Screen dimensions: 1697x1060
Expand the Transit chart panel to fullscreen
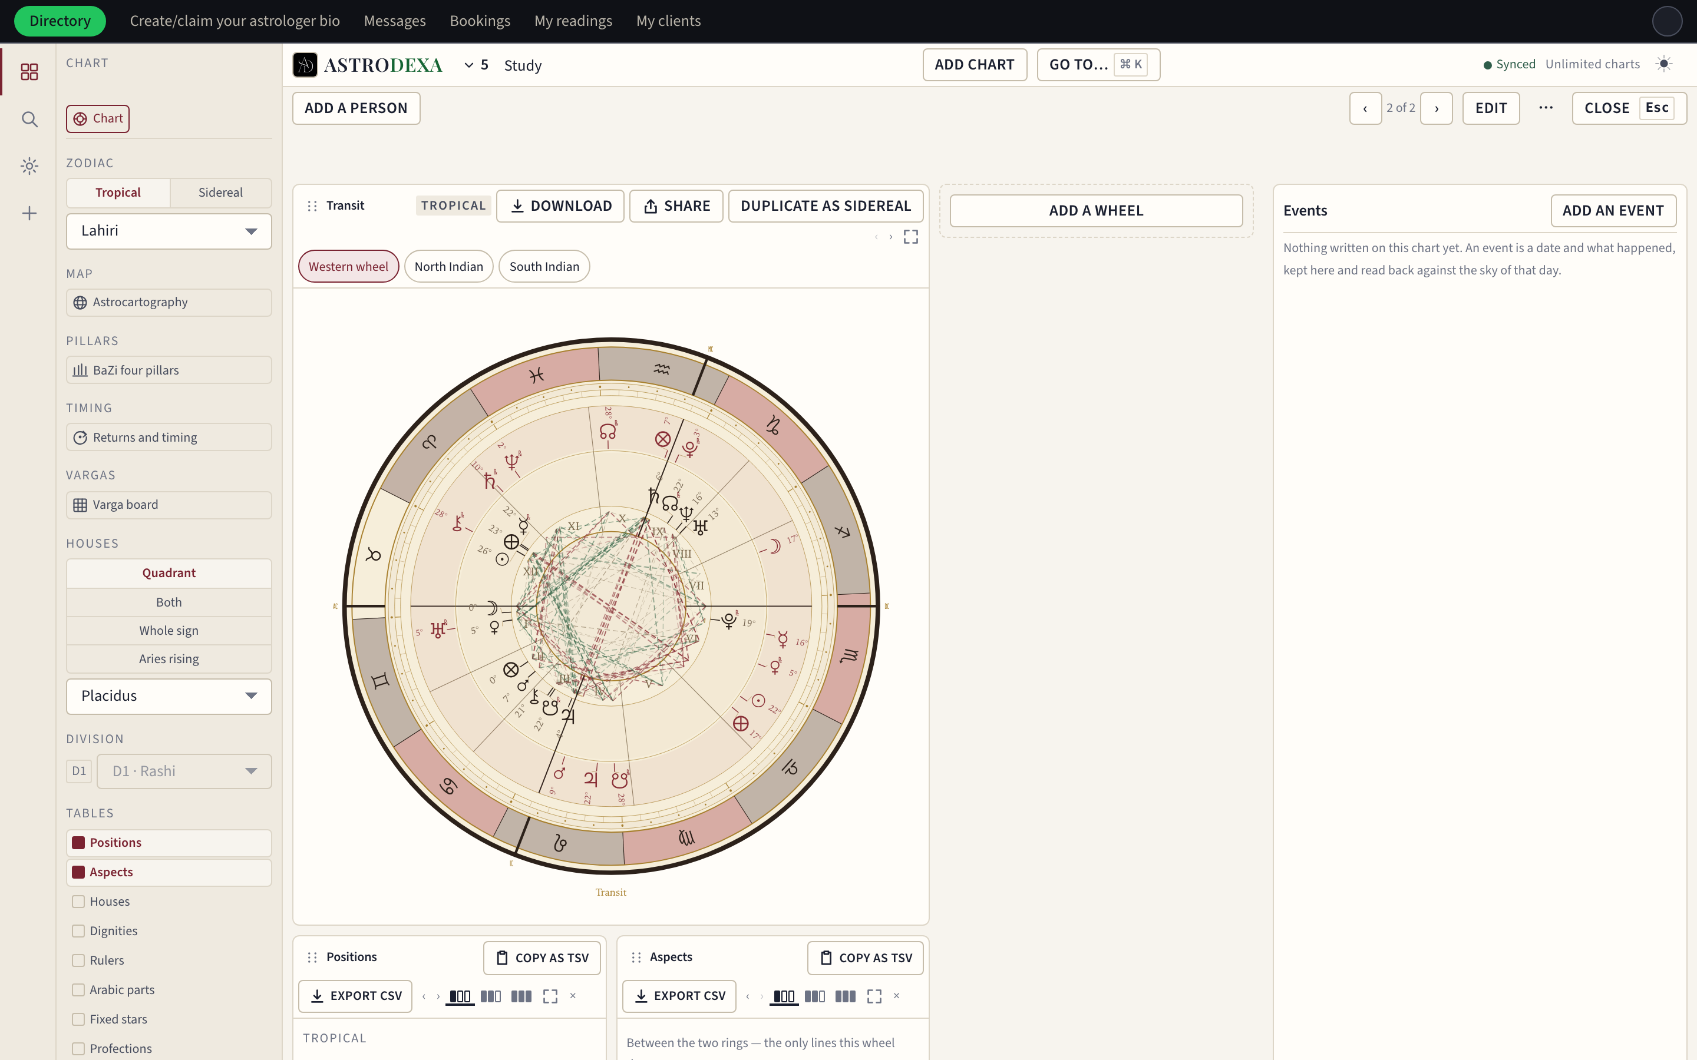pyautogui.click(x=910, y=237)
